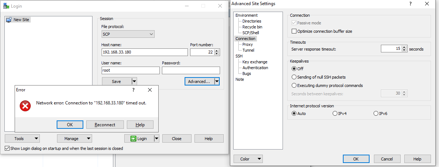Click the red error X icon
The height and width of the screenshot is (167, 439).
(25, 106)
